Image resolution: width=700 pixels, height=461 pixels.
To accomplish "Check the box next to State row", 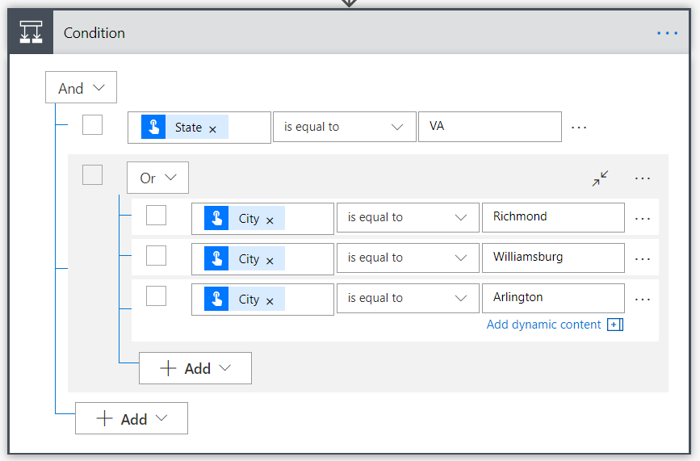I will [x=93, y=125].
